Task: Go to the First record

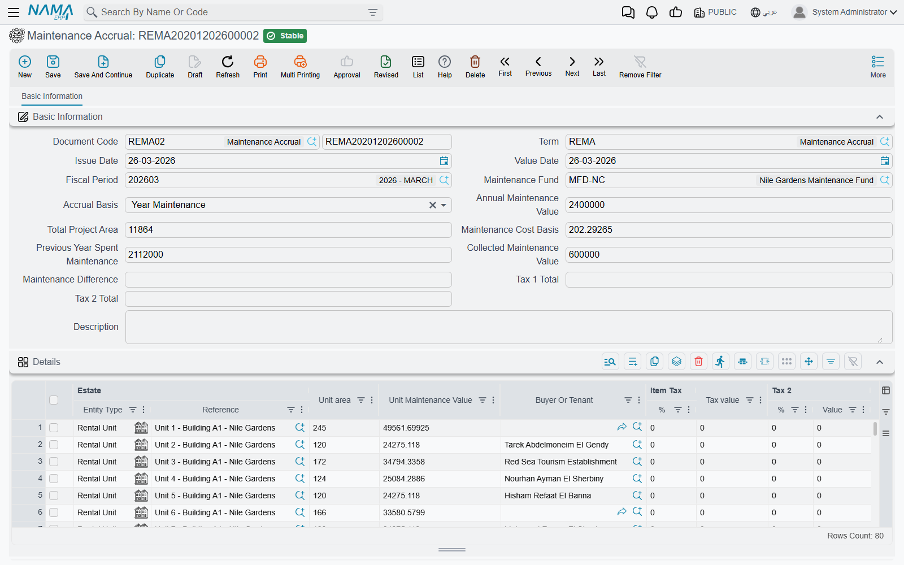Action: [x=505, y=66]
